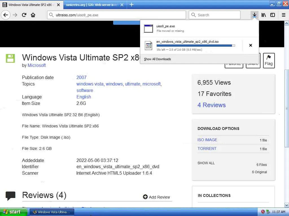Open the downloads toolbar button
Viewport: 289px width, 216px height.
coord(255,15)
